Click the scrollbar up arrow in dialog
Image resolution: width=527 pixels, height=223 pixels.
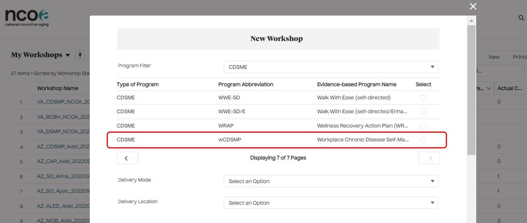click(471, 20)
